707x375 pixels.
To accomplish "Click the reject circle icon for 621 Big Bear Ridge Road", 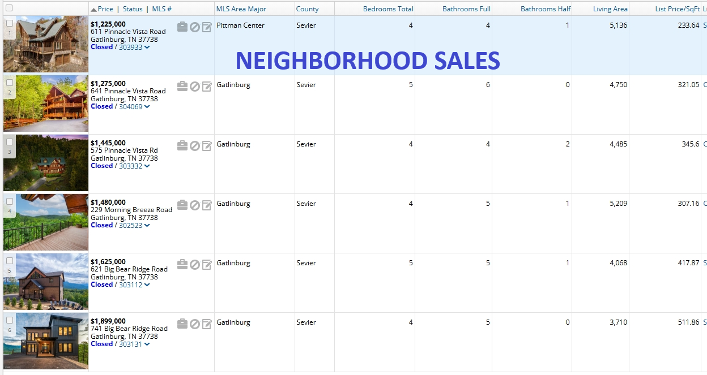I will tap(194, 265).
